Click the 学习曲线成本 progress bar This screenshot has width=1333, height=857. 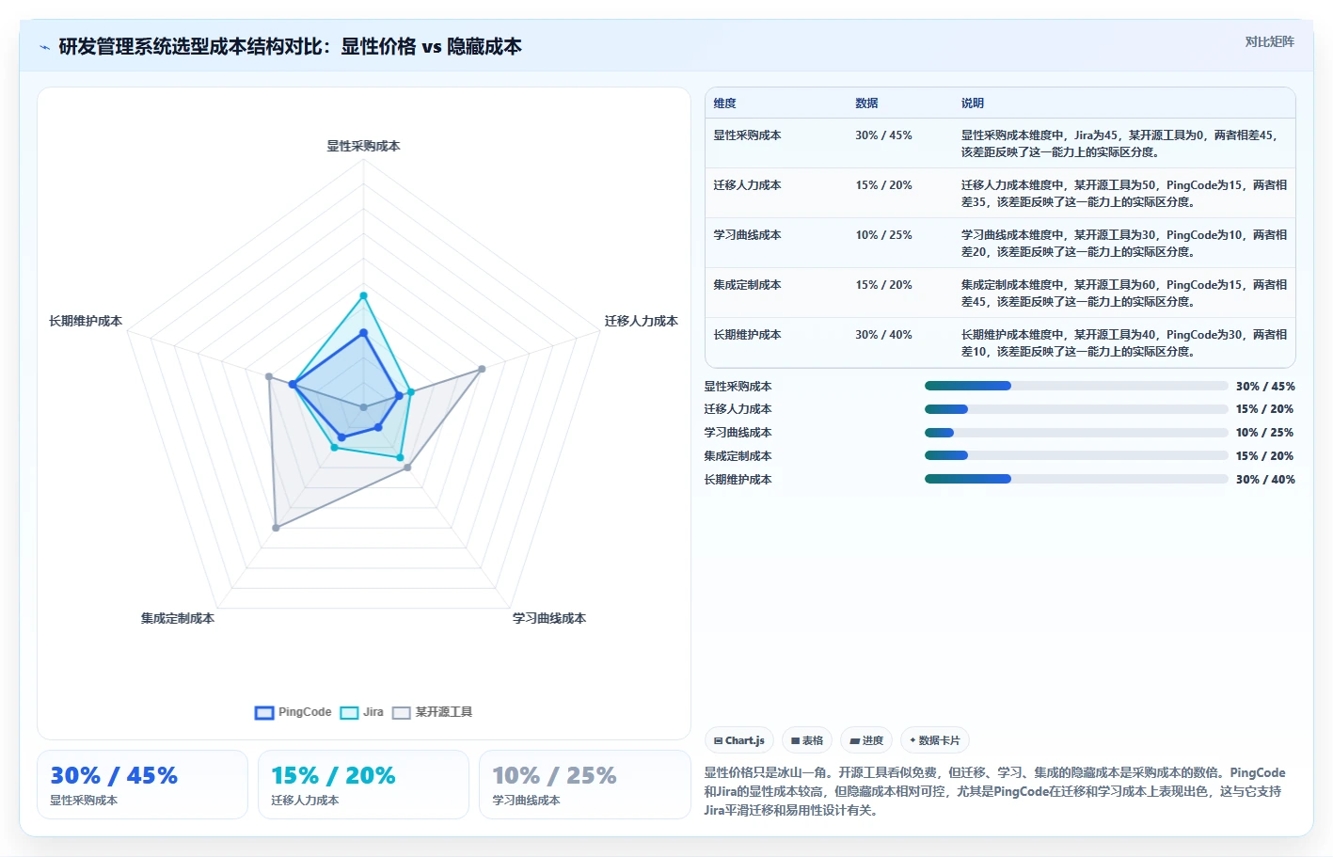pyautogui.click(x=1076, y=433)
